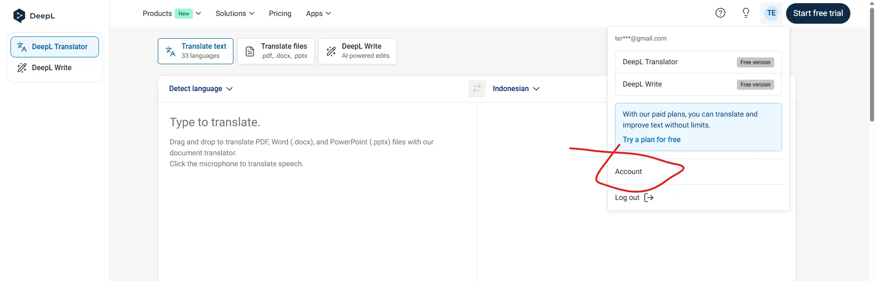Click the Start free trial button
This screenshot has width=875, height=281.
(x=818, y=13)
